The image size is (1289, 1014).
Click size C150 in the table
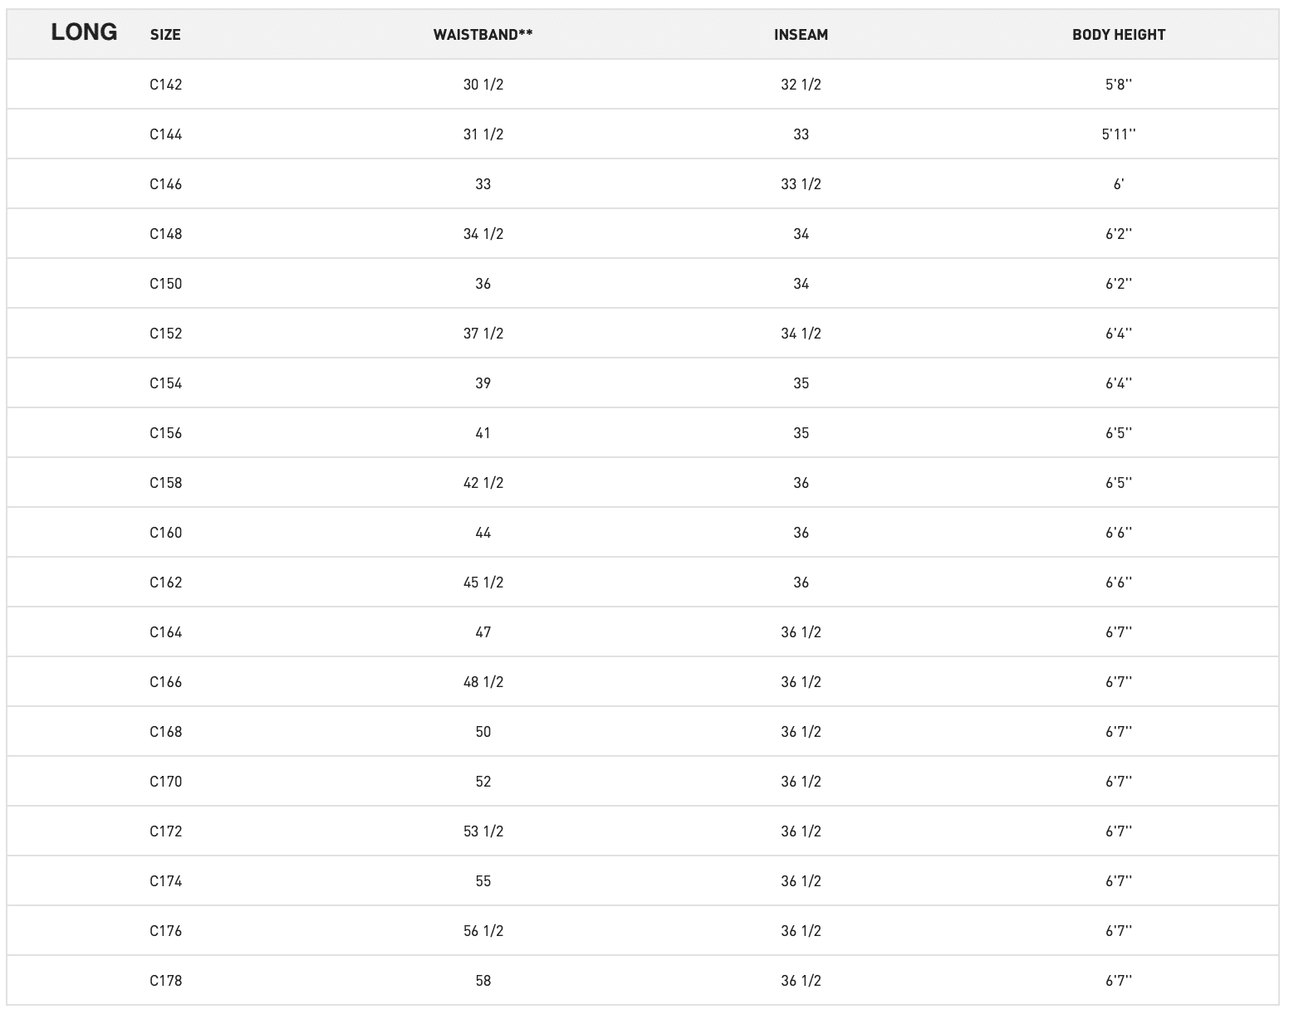pyautogui.click(x=165, y=284)
